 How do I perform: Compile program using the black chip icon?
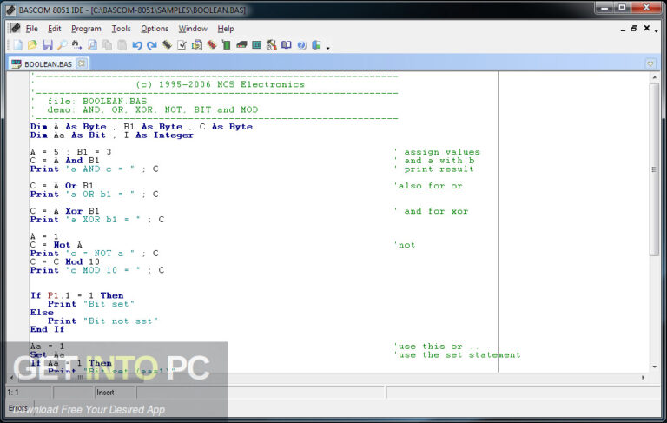coord(167,44)
